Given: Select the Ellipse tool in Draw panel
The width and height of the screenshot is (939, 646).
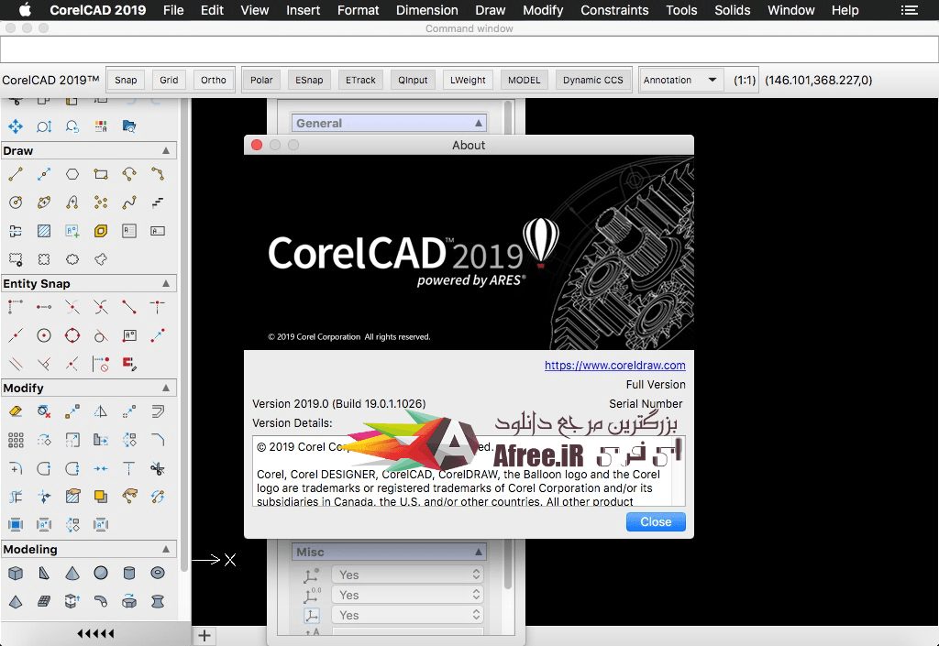Looking at the screenshot, I should click(44, 203).
